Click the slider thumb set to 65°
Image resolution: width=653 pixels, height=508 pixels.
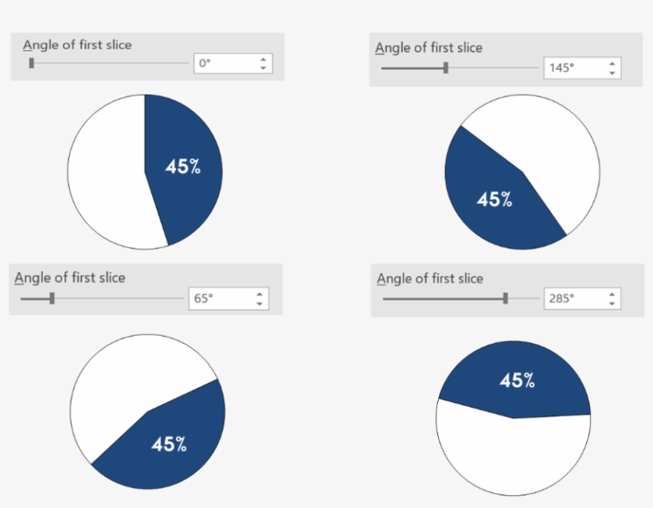(50, 299)
